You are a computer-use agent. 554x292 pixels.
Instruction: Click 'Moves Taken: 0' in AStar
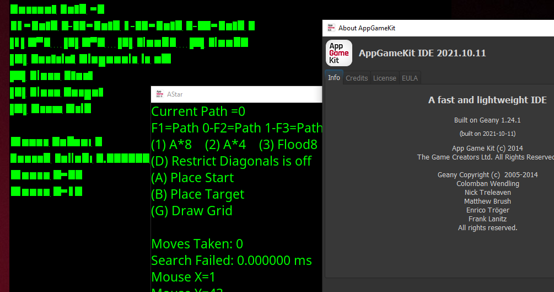[x=197, y=244]
